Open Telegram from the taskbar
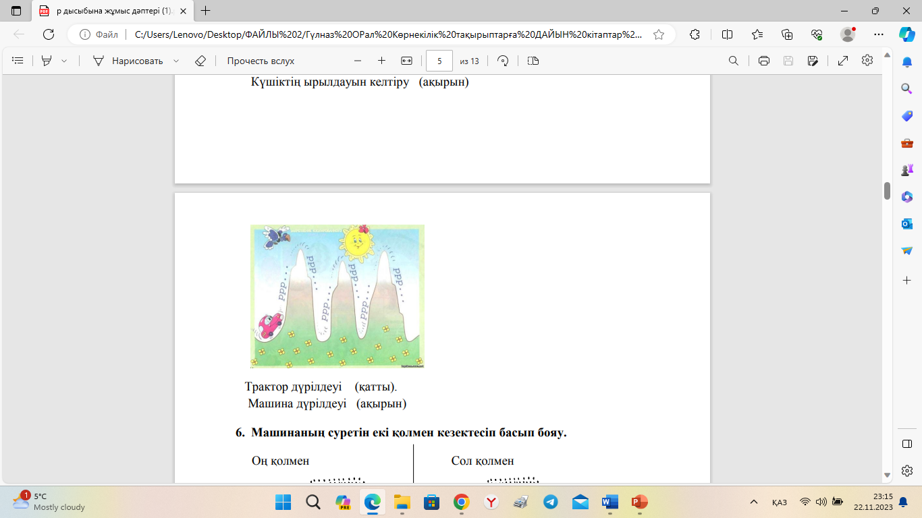 pyautogui.click(x=551, y=502)
